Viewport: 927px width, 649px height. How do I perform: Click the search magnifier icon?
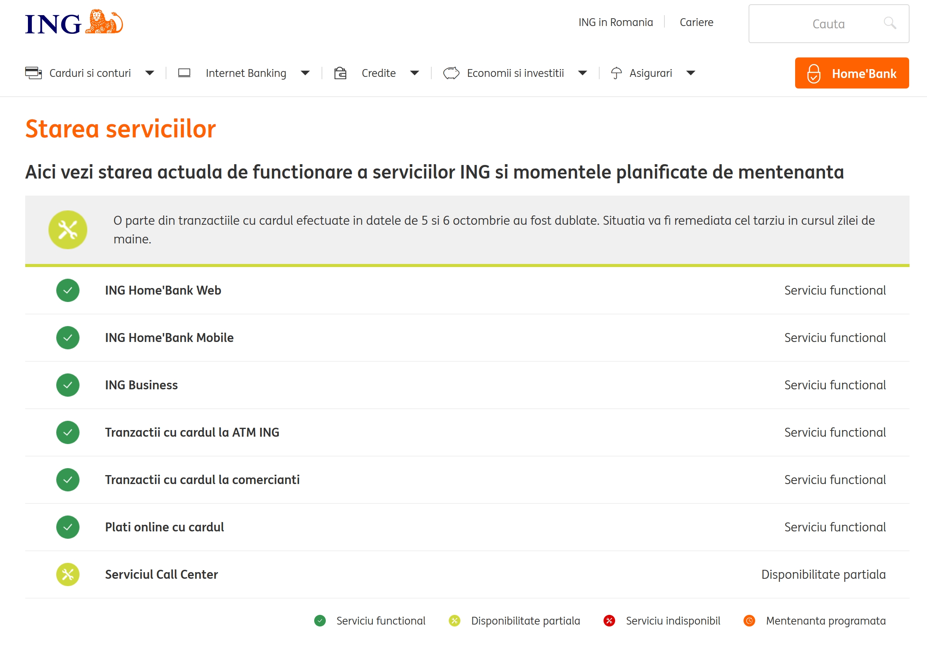pos(889,23)
